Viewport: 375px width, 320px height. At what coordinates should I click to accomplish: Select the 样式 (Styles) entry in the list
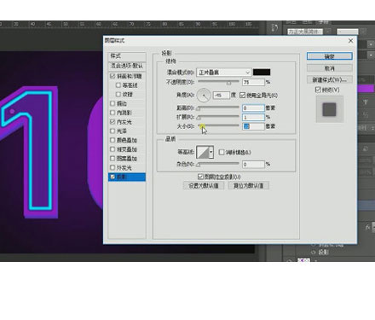(x=127, y=56)
